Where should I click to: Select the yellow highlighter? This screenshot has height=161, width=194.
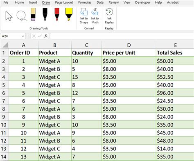pyautogui.click(x=69, y=14)
